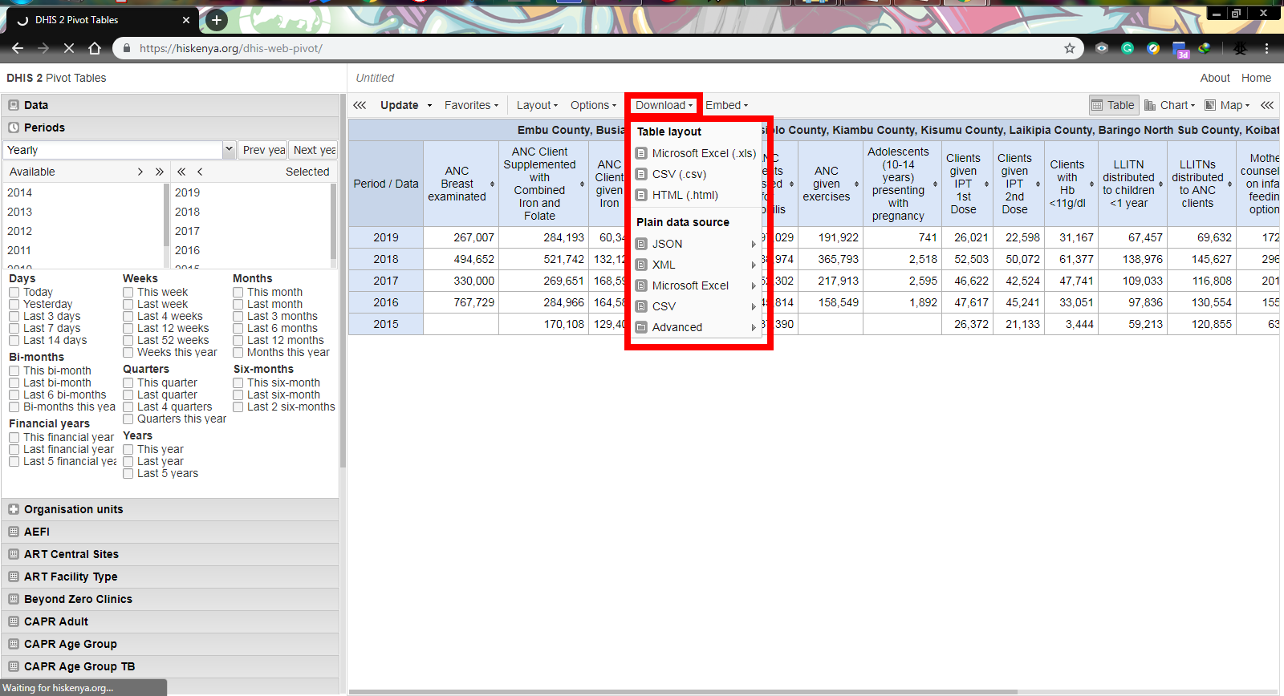Check the This year checkbox
Screen dimensions: 1284x696
click(x=128, y=450)
